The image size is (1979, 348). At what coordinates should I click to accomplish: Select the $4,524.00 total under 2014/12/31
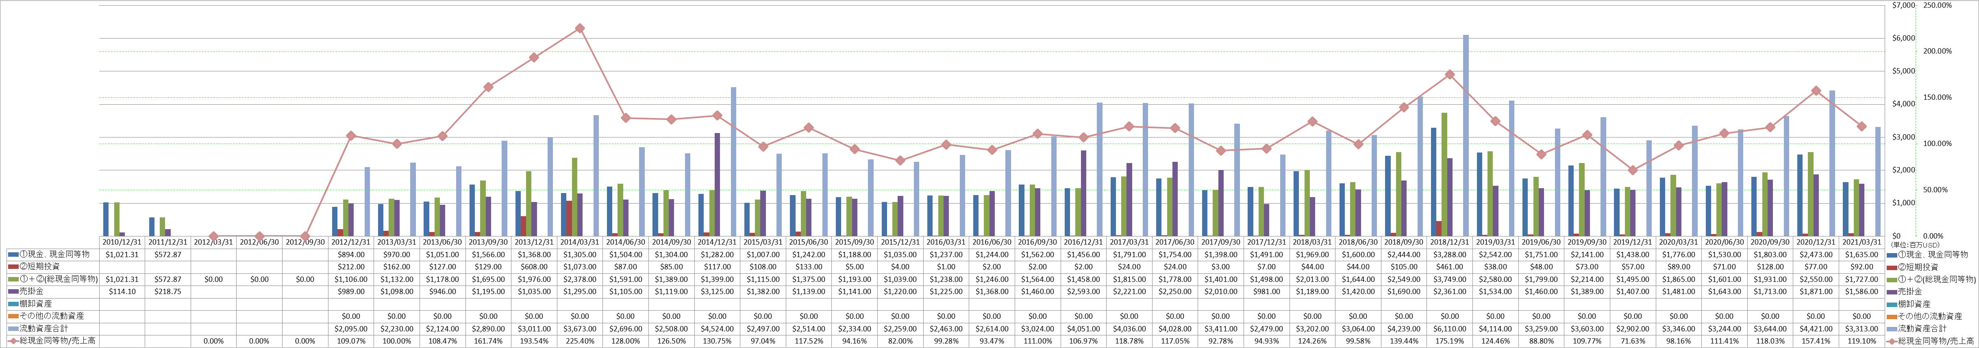717,328
